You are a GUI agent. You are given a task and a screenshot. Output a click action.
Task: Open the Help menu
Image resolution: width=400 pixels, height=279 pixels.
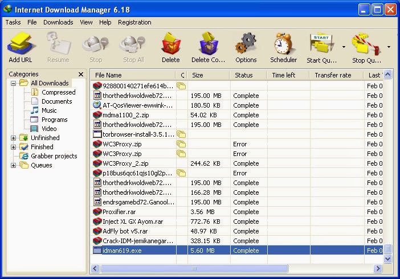[x=105, y=22]
